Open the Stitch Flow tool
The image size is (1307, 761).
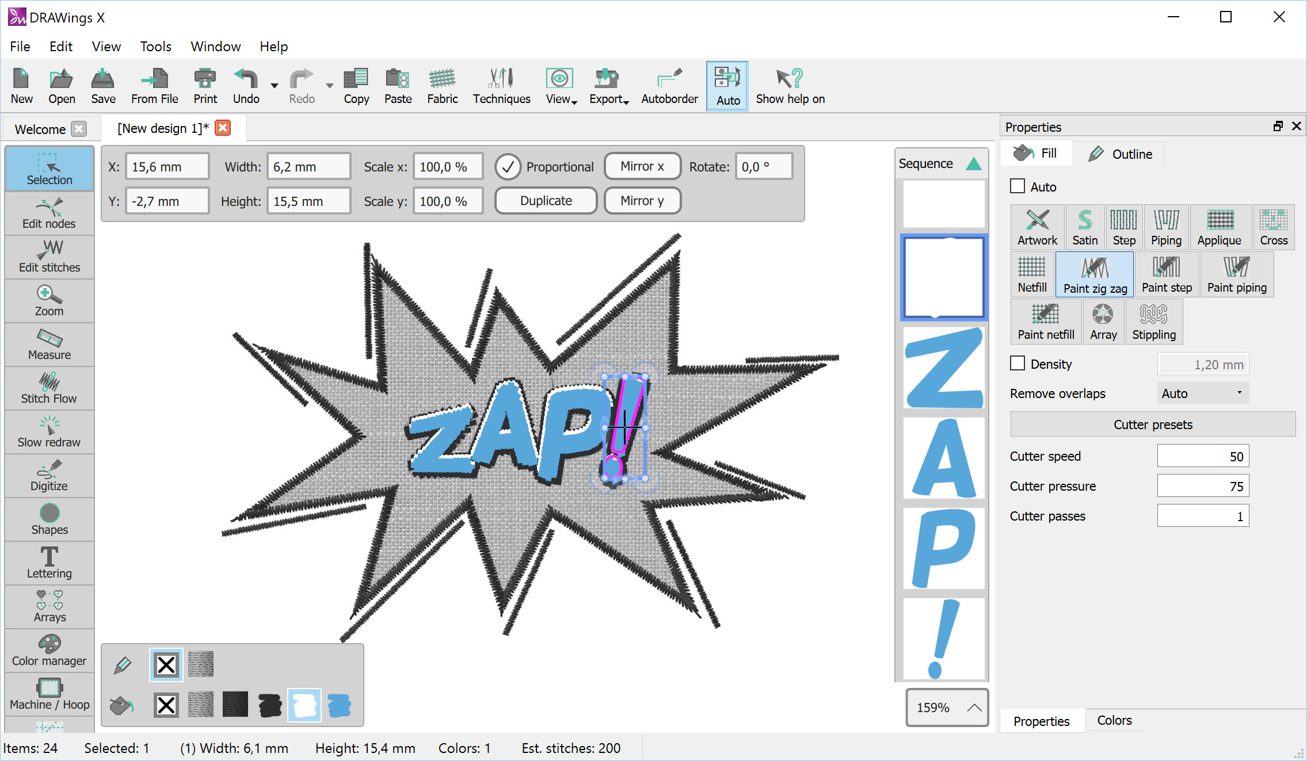pos(49,388)
